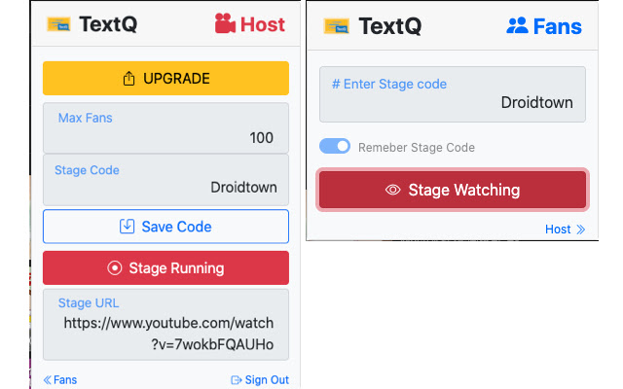Click the red Host camera icon
Viewport: 623px width, 389px height.
coord(226,24)
